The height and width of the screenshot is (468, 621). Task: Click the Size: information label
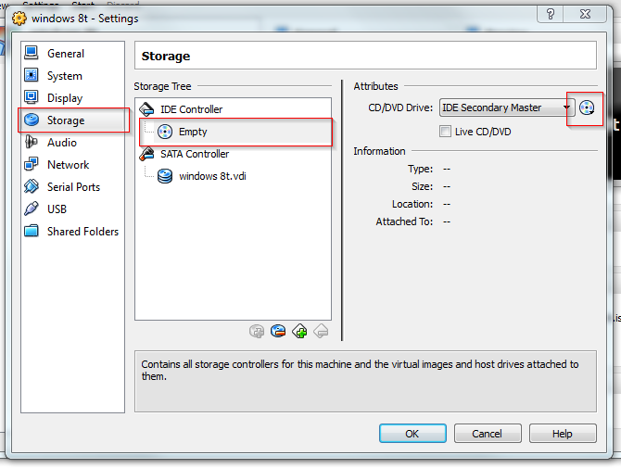point(422,186)
